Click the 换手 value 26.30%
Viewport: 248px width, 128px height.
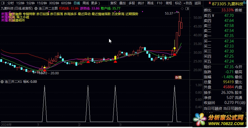[x=227, y=93]
